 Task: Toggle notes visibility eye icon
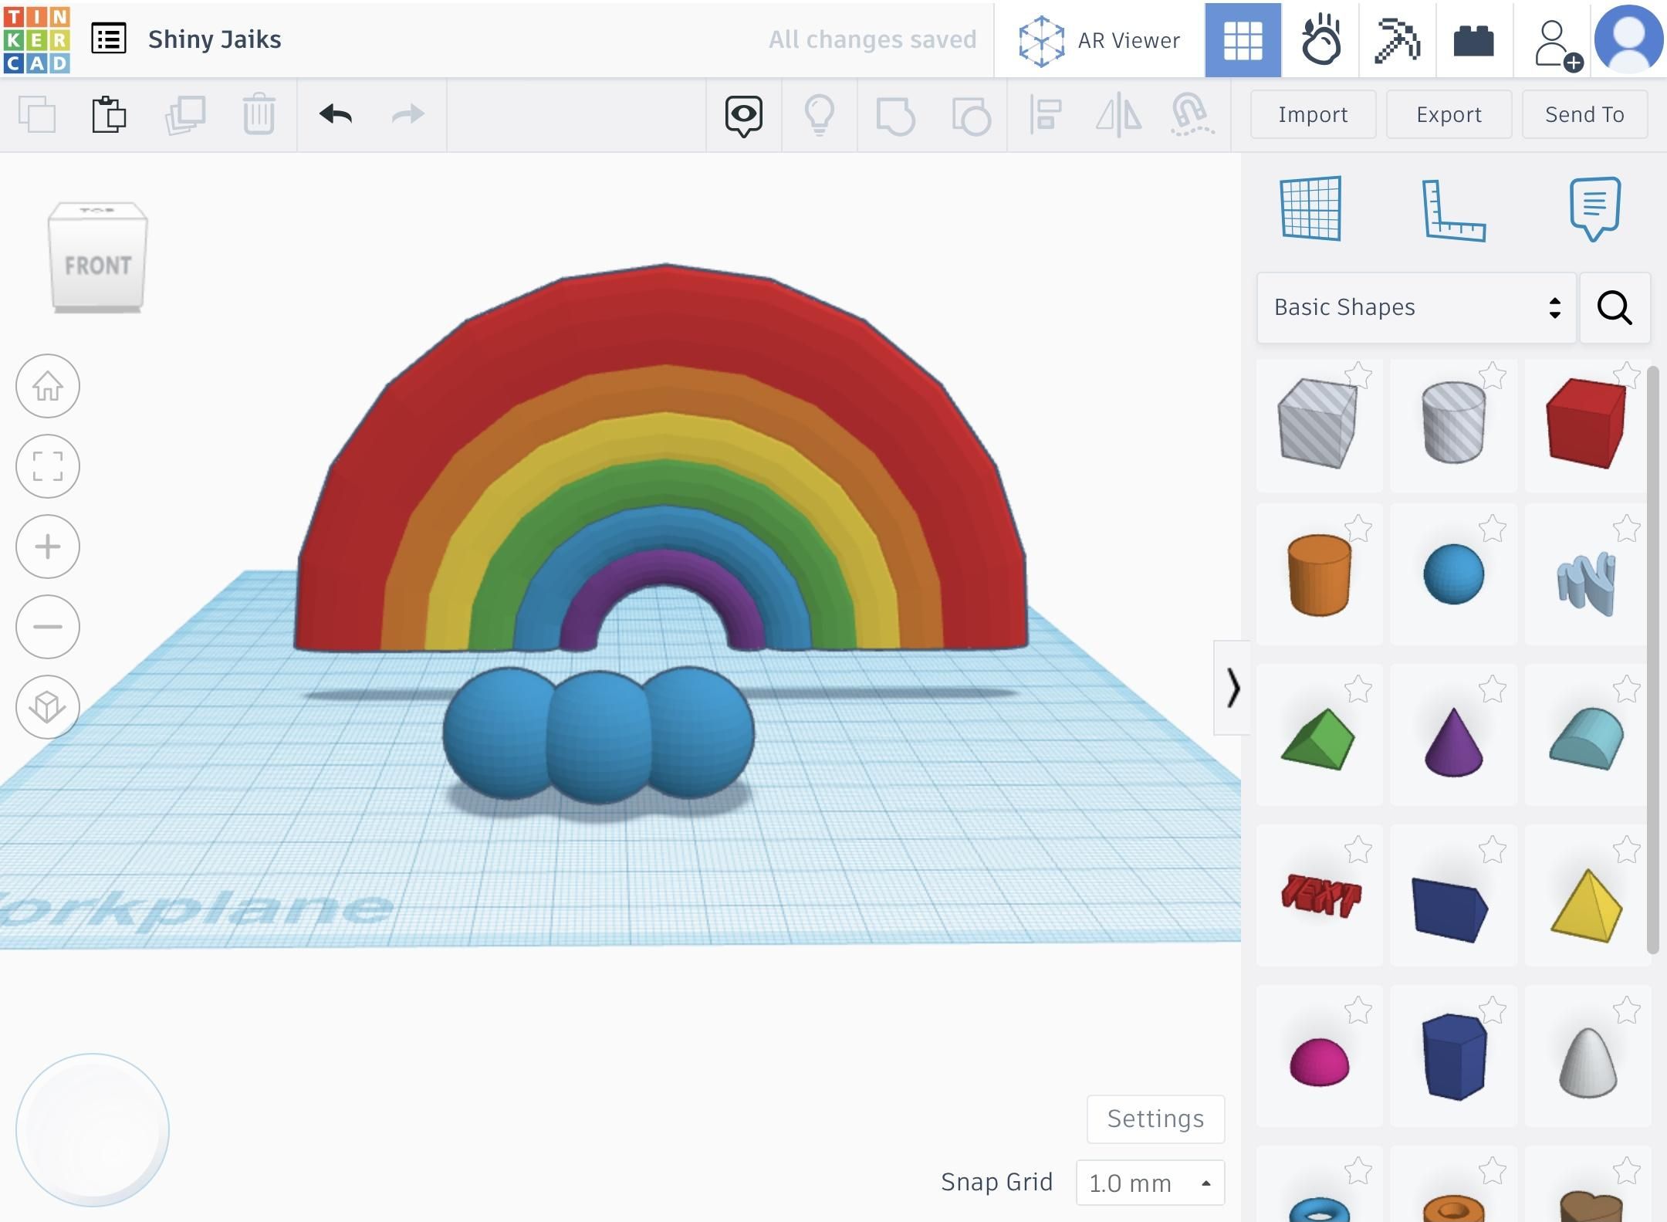pos(744,116)
